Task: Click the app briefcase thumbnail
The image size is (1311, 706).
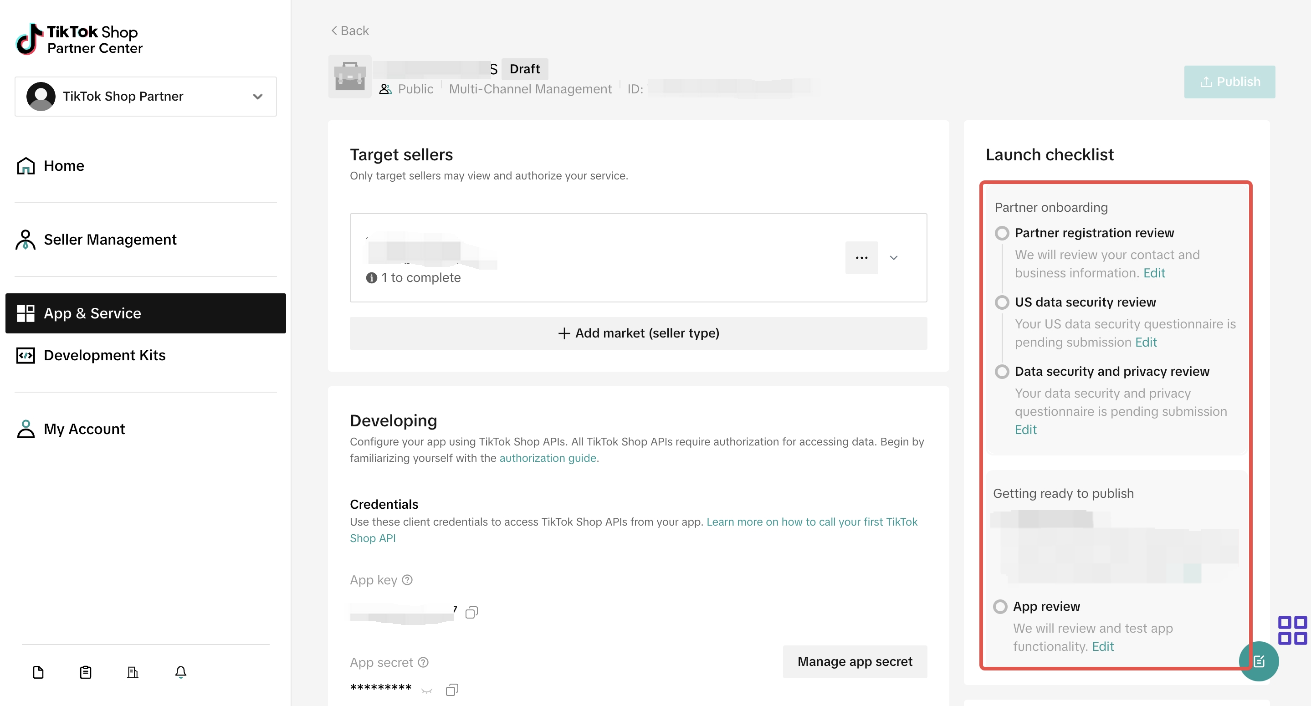Action: (x=350, y=77)
